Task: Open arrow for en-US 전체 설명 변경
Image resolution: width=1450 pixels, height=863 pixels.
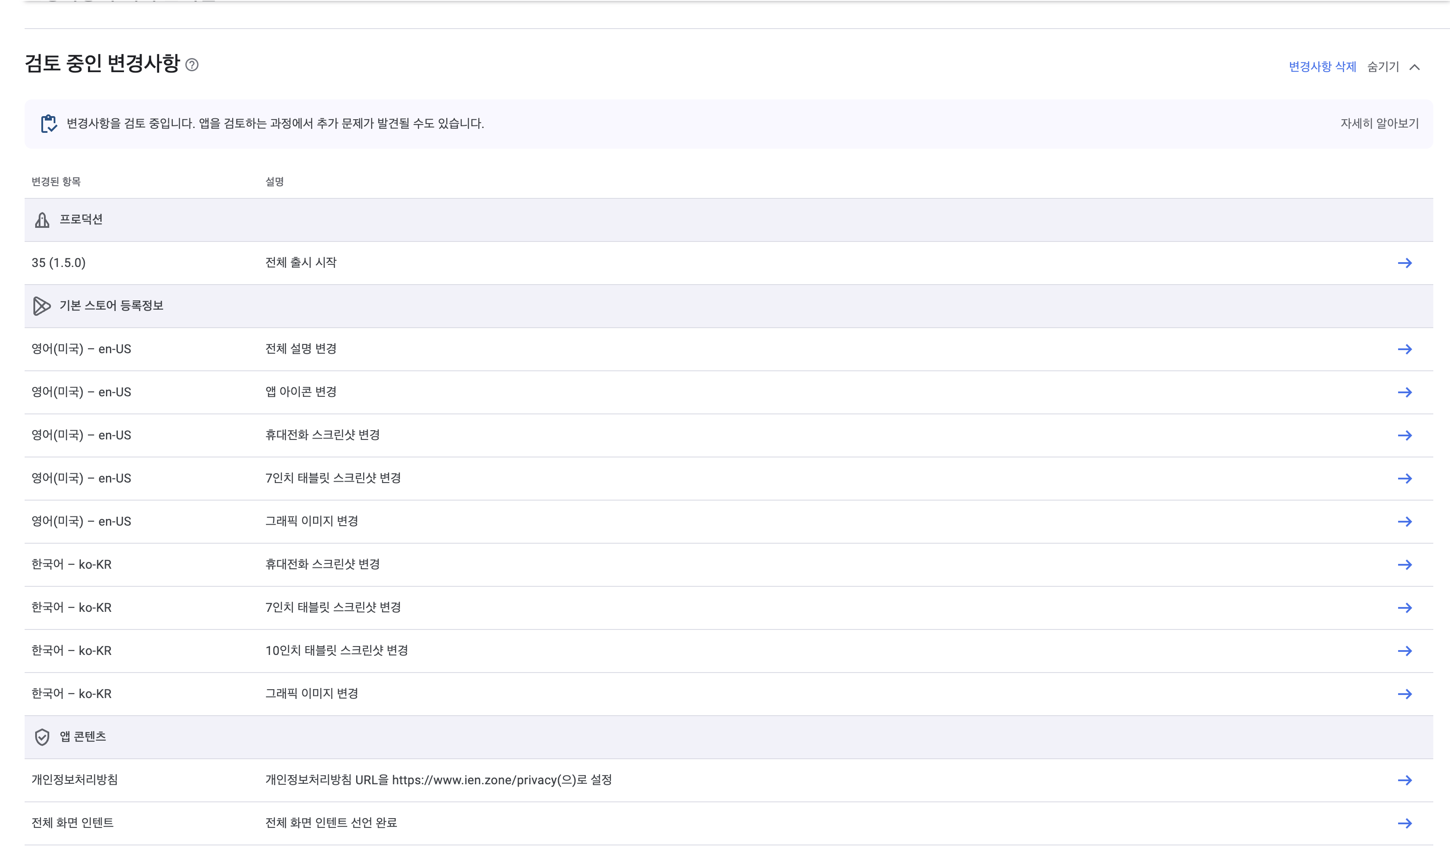Action: coord(1404,349)
